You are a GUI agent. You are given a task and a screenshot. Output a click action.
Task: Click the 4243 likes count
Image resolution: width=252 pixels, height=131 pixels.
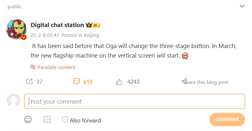coord(133,82)
